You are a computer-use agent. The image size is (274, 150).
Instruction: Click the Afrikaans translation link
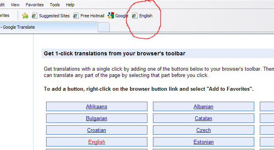97,106
